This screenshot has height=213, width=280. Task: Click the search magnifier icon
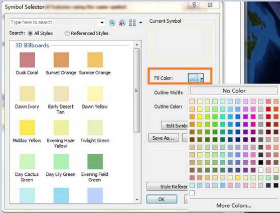point(112,23)
